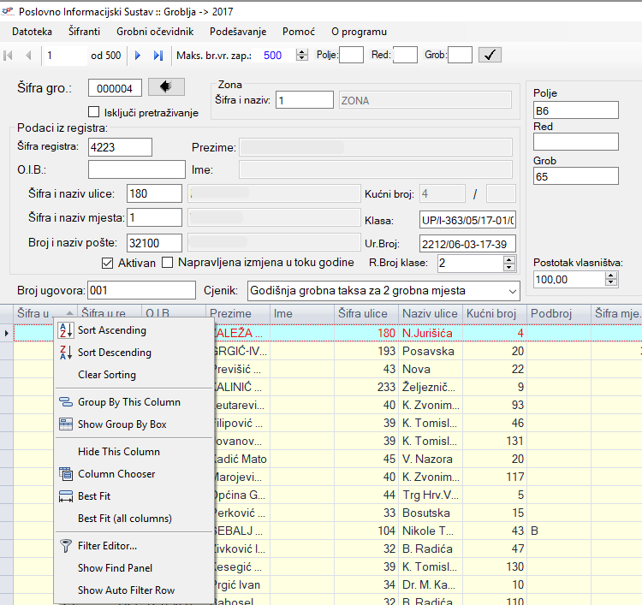Open Filter Editor from context menu
This screenshot has height=605, width=642.
point(107,546)
